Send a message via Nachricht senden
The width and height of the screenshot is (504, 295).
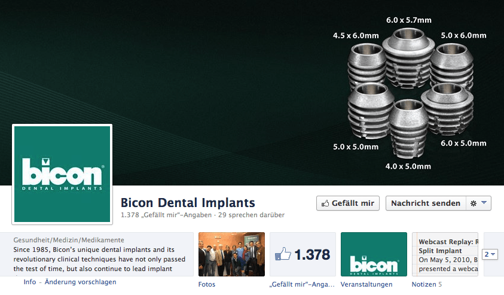pos(426,203)
